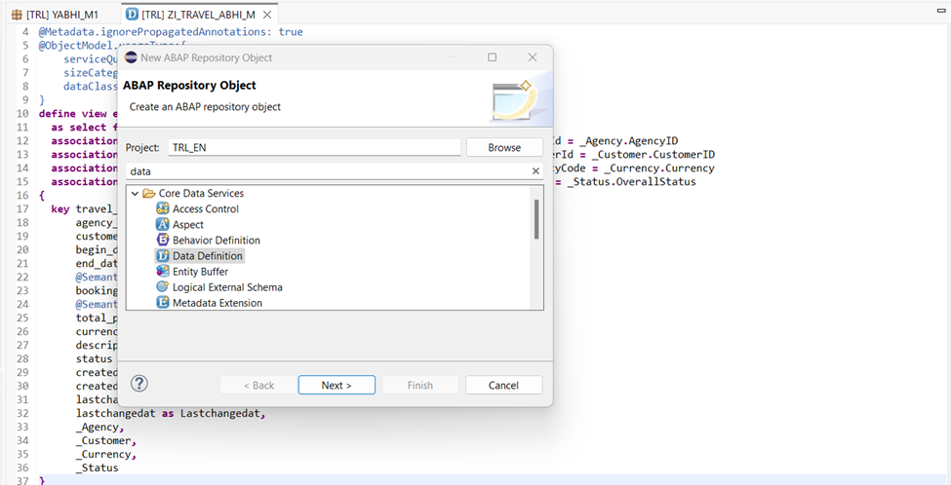Click the ZI_TRAVEL_ABHI_M tab data definition icon
951x485 pixels.
coord(133,14)
